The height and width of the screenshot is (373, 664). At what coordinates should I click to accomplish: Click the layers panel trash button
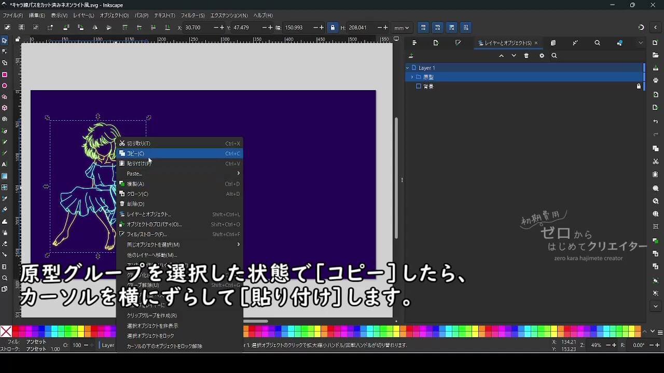526,55
